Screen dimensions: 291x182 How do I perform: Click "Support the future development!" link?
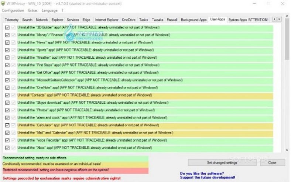point(208,177)
